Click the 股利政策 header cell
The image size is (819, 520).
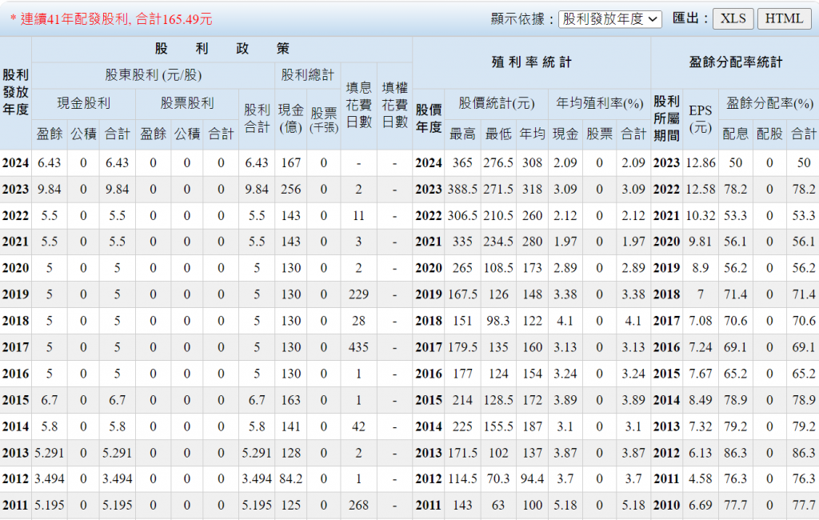click(x=222, y=49)
